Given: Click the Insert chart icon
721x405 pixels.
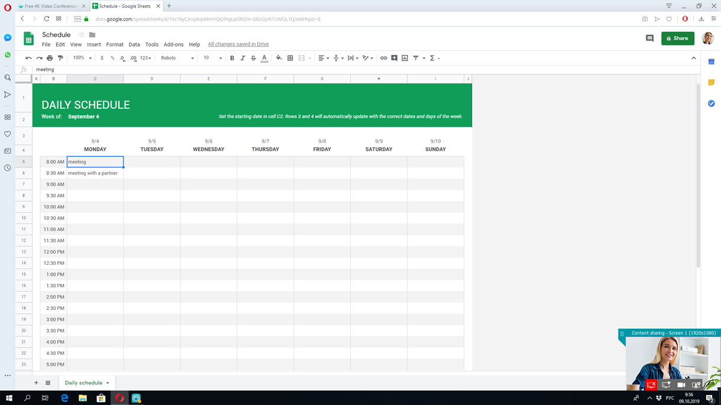Looking at the screenshot, I should click(405, 58).
